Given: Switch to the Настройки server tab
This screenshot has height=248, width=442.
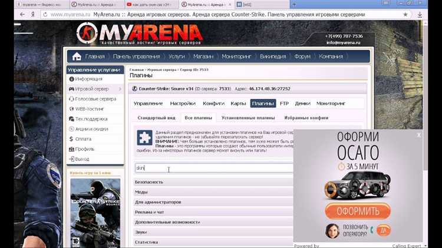Looking at the screenshot, I should click(183, 104).
